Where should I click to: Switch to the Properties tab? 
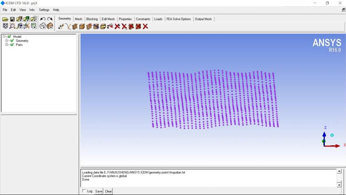tap(125, 19)
